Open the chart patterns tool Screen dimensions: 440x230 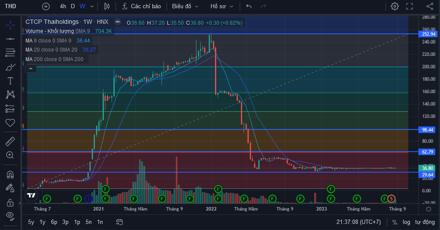pyautogui.click(x=10, y=94)
